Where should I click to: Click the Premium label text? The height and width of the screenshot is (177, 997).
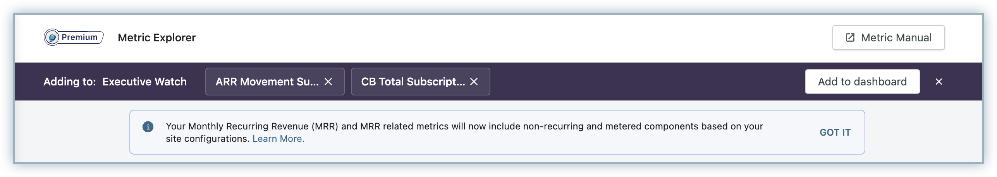79,37
